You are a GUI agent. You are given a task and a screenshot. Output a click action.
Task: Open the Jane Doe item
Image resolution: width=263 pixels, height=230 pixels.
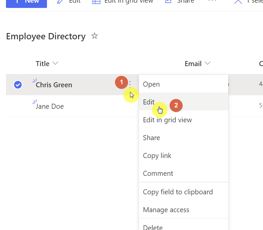pyautogui.click(x=50, y=106)
